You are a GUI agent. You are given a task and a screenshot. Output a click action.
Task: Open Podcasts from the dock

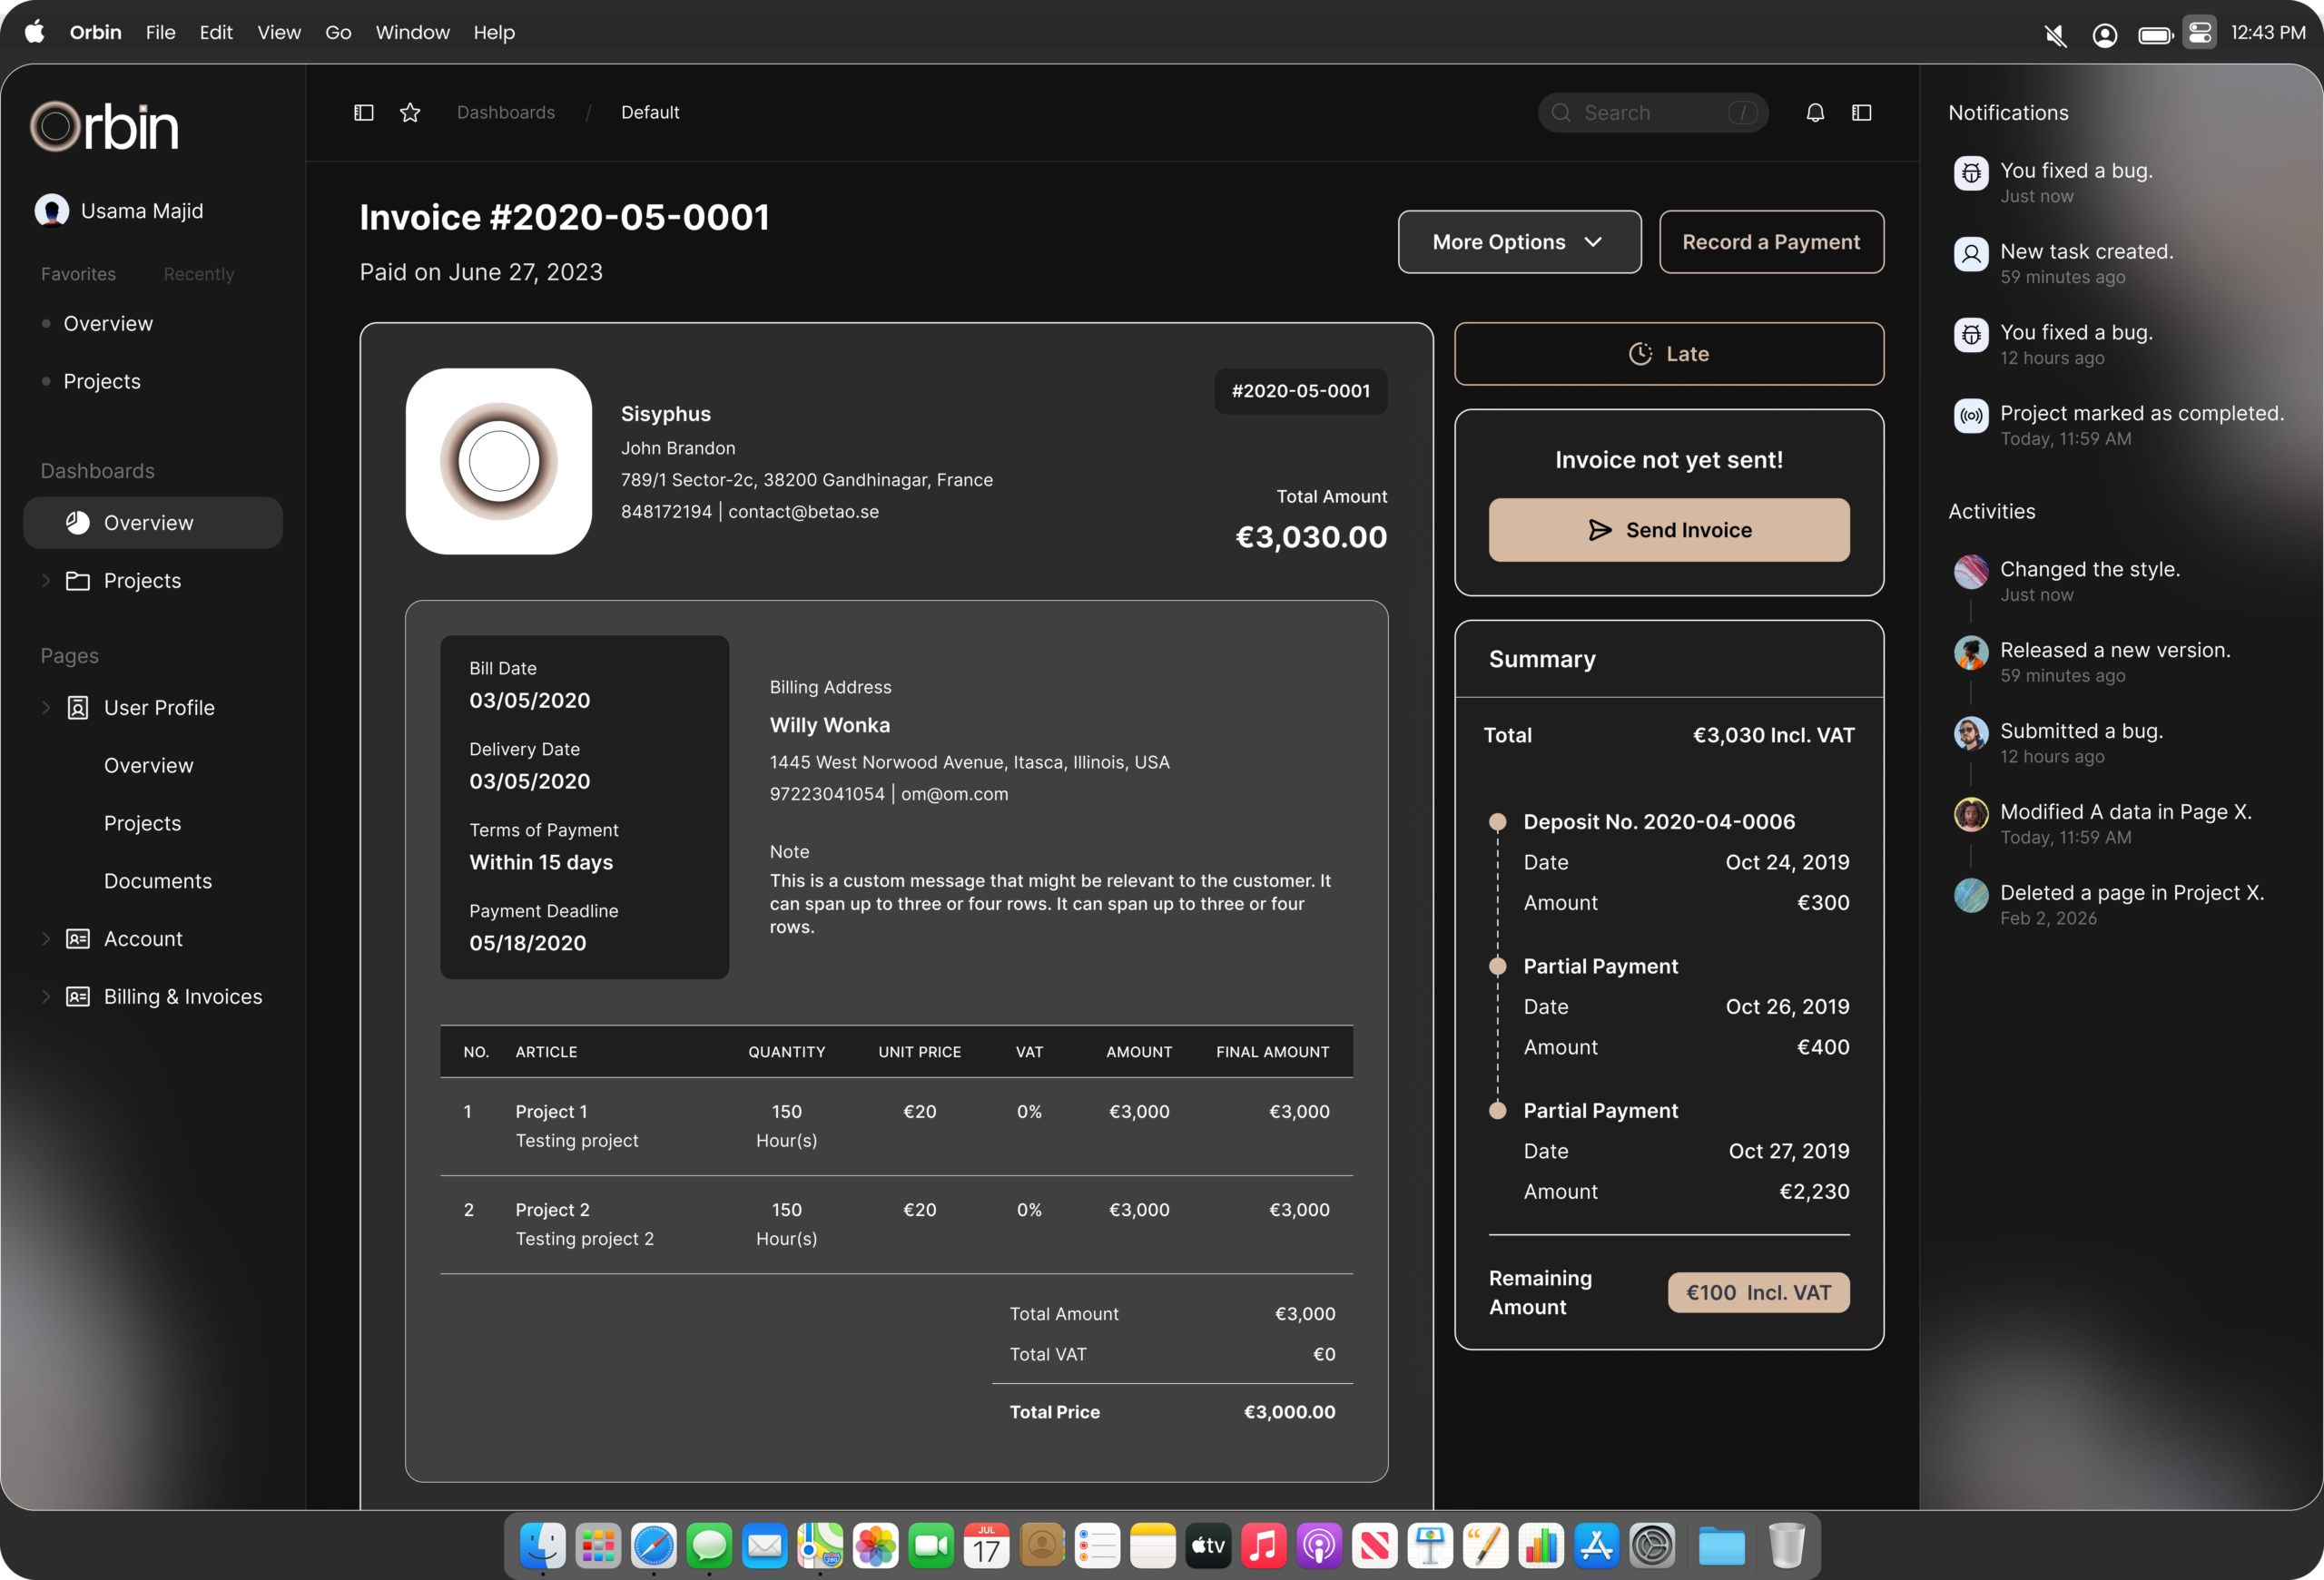(1319, 1546)
